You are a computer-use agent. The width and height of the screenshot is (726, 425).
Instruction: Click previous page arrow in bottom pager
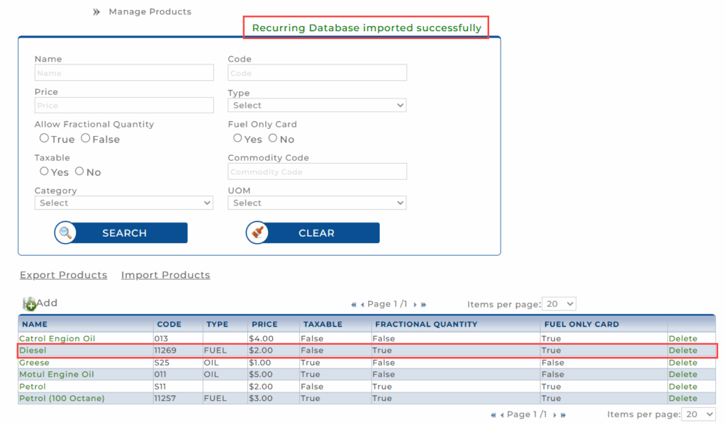(x=501, y=415)
